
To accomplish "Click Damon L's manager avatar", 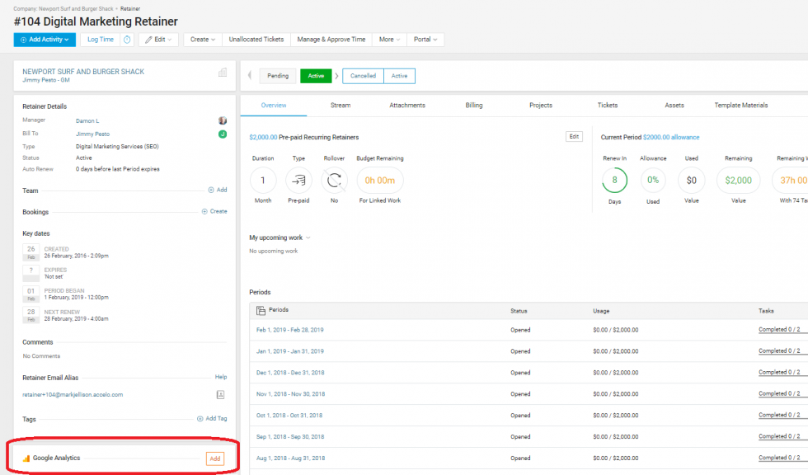I will [222, 120].
